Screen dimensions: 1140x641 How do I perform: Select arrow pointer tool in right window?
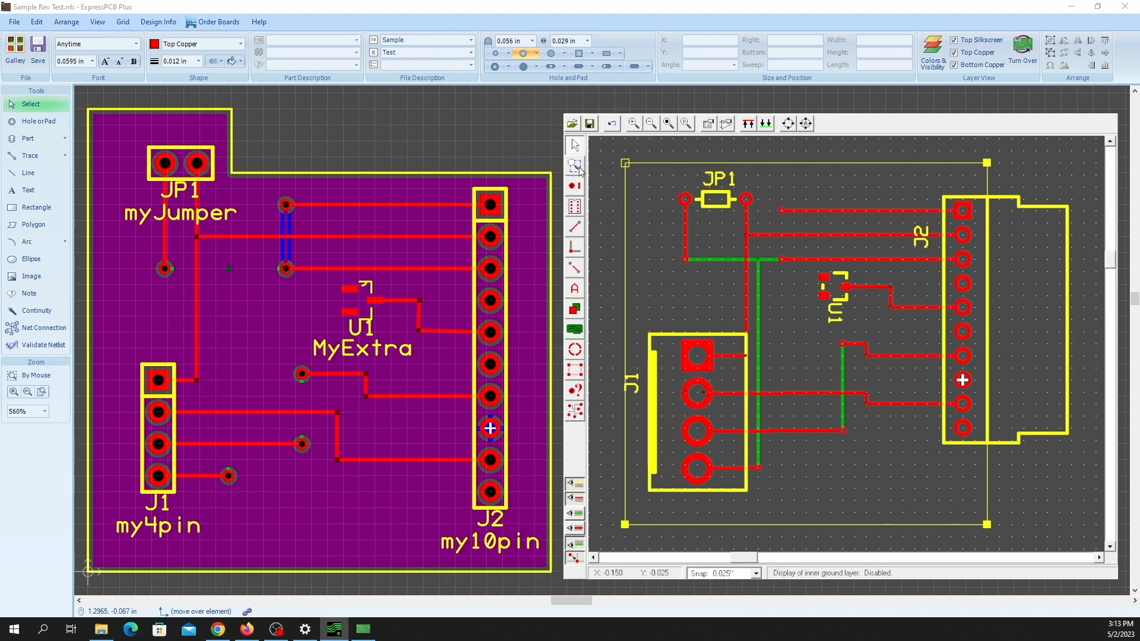click(x=575, y=145)
